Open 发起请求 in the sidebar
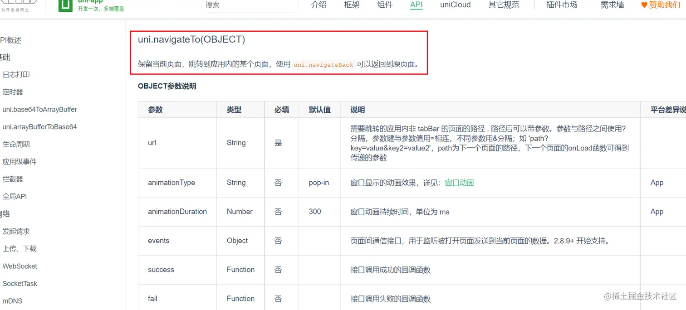The height and width of the screenshot is (310, 686). point(16,232)
